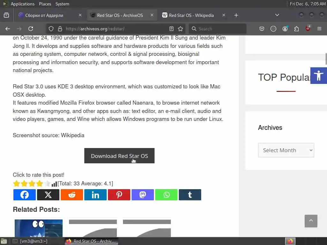Open the second Related Posts thumbnail
The height and width of the screenshot is (245, 327).
click(x=93, y=228)
